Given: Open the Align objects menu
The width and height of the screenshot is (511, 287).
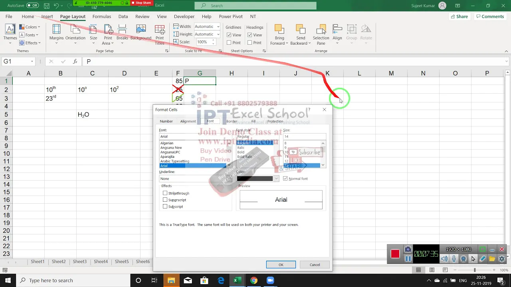Looking at the screenshot, I should point(337,33).
